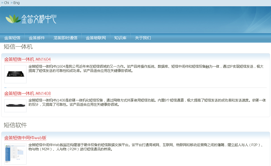Open the 金笛短信中间件web版 article link
271x166 pixels.
[x=25, y=138]
